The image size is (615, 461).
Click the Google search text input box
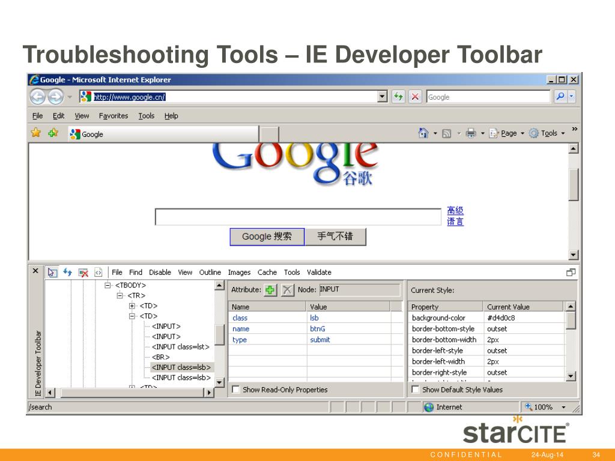pyautogui.click(x=289, y=217)
